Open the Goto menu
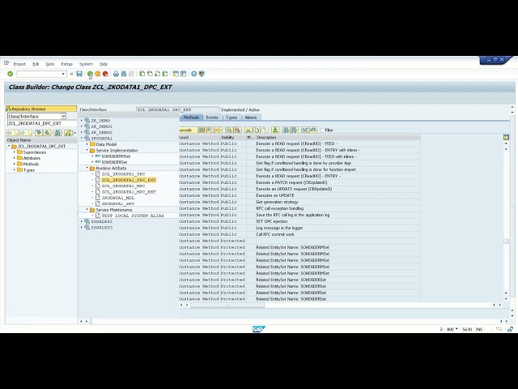Screen dimensions: 518x389 (50, 64)
